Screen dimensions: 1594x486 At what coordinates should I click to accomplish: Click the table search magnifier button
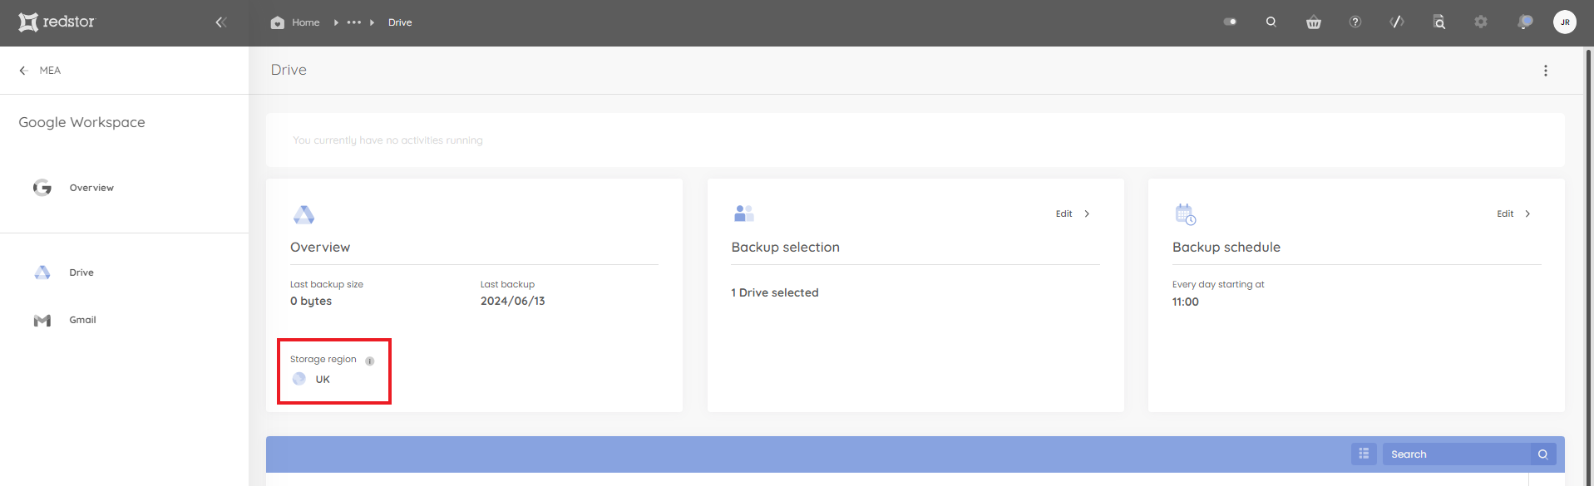coord(1543,454)
